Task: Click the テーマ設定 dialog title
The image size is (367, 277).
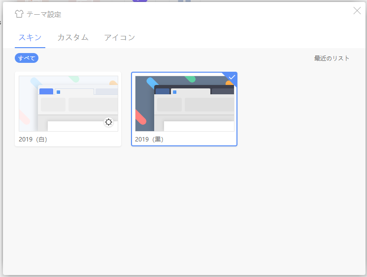Action: pos(44,14)
